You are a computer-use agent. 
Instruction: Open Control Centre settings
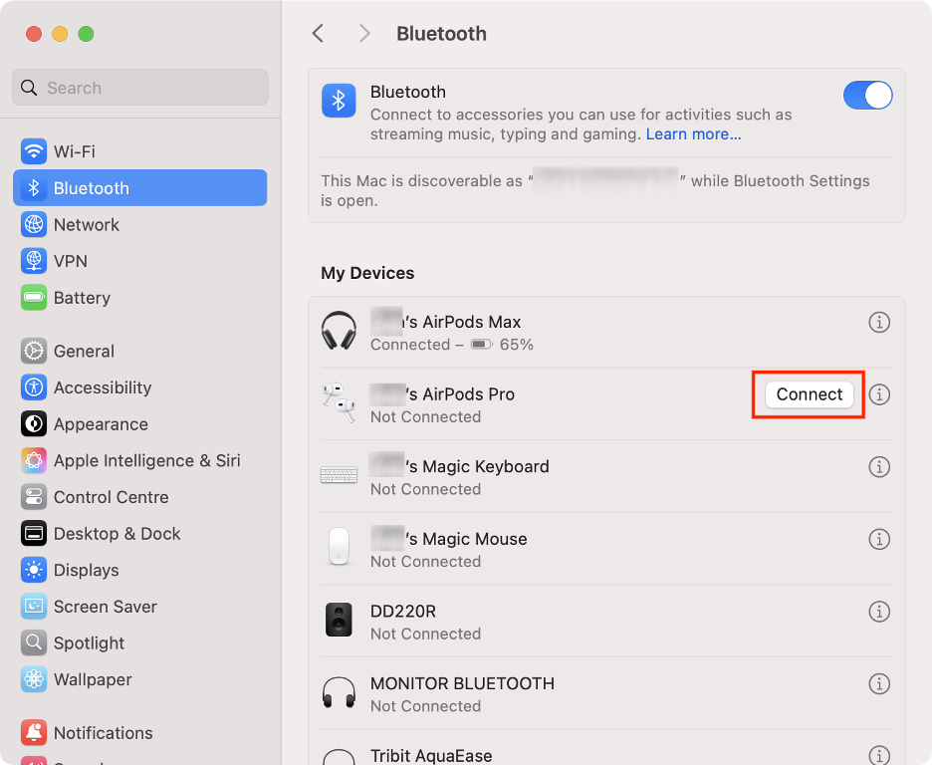coord(110,497)
